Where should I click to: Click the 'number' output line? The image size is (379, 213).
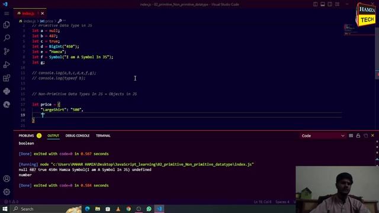25,175
